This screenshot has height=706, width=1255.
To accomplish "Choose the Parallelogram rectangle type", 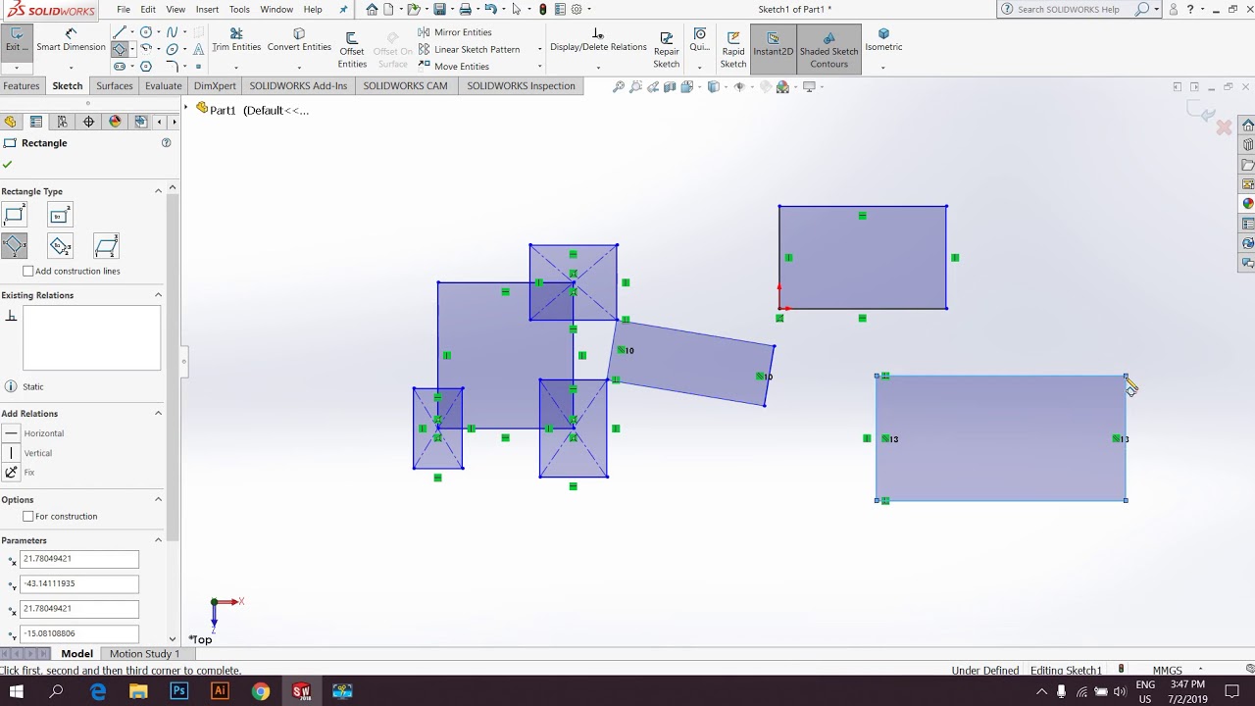I will (106, 245).
